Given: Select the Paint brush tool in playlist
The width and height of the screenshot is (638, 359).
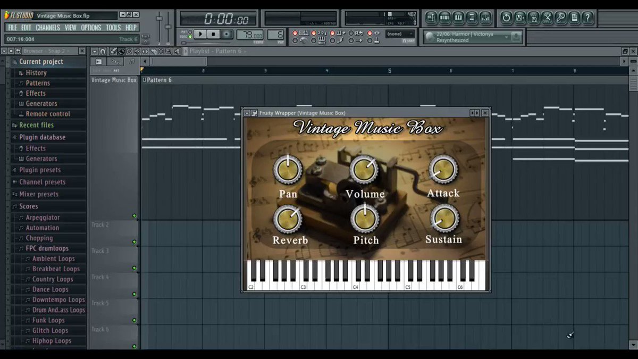Looking at the screenshot, I should pos(122,52).
